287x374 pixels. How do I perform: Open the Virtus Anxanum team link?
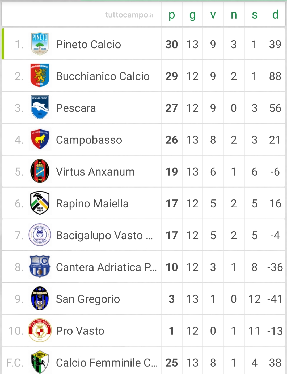click(x=95, y=172)
